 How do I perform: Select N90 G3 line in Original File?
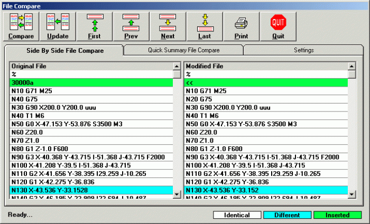[x=91, y=157]
